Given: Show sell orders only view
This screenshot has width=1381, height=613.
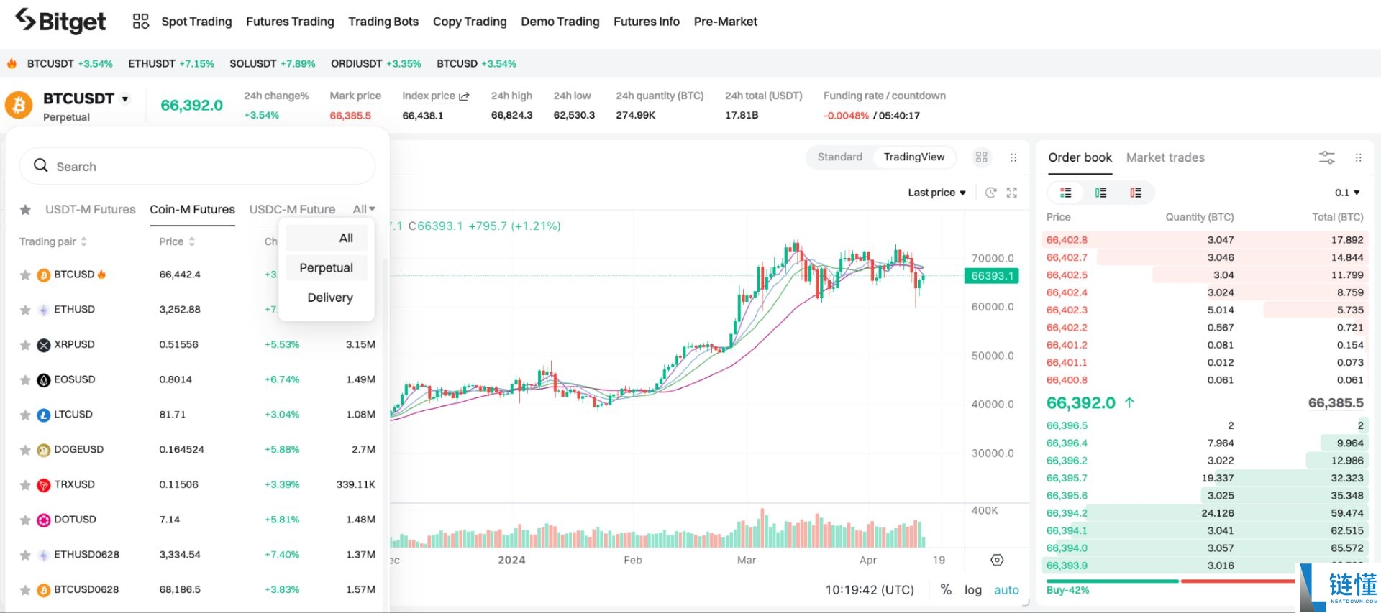Looking at the screenshot, I should point(1136,193).
